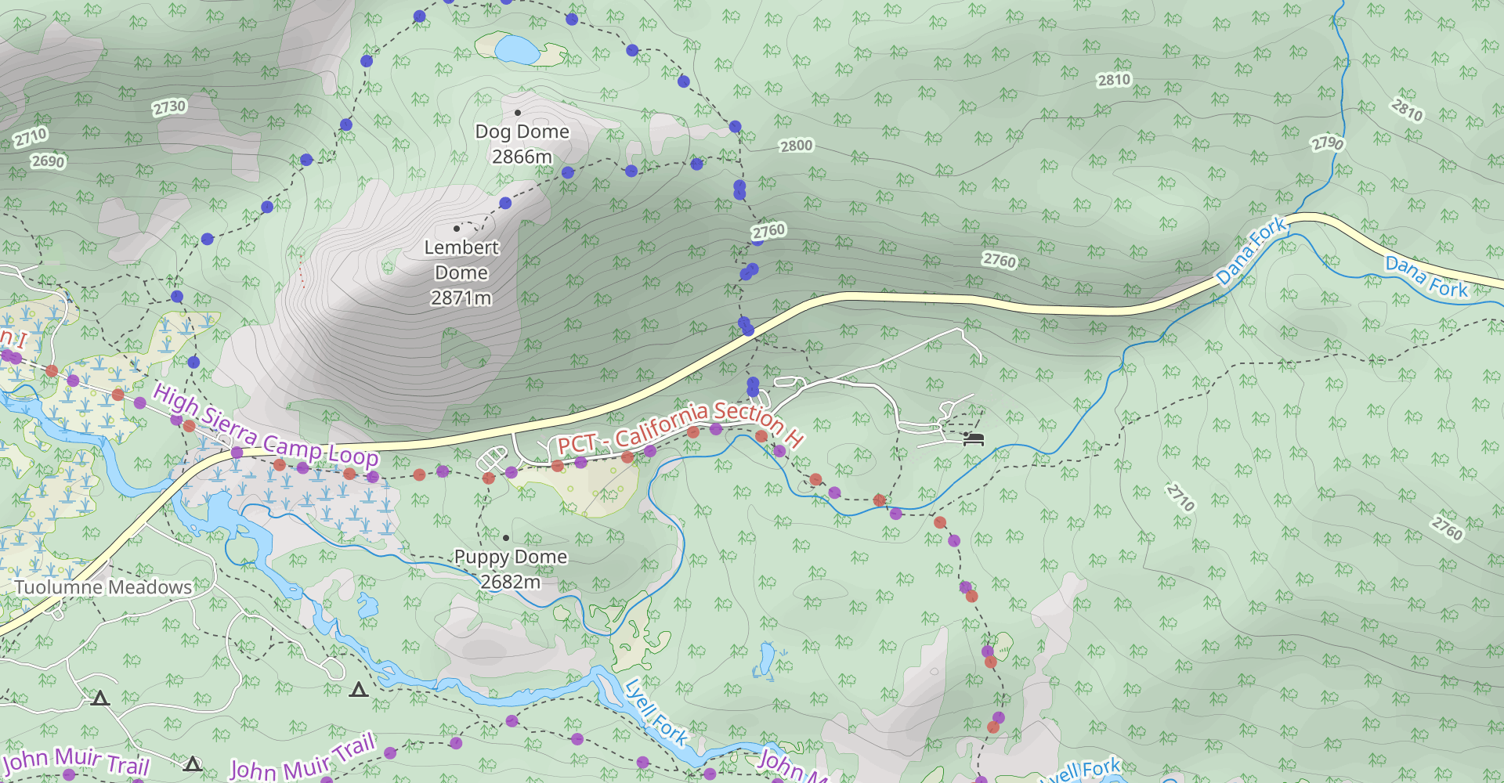
Task: Click the Lembert Dome summit dot
Action: tap(457, 229)
